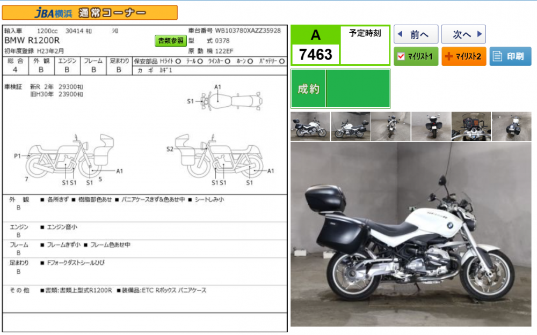Click the P1 marked side-view damage diagram
The width and height of the screenshot is (537, 335).
69,156
